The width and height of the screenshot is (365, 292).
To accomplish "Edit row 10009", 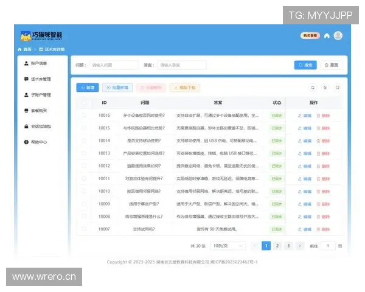I will (305, 204).
